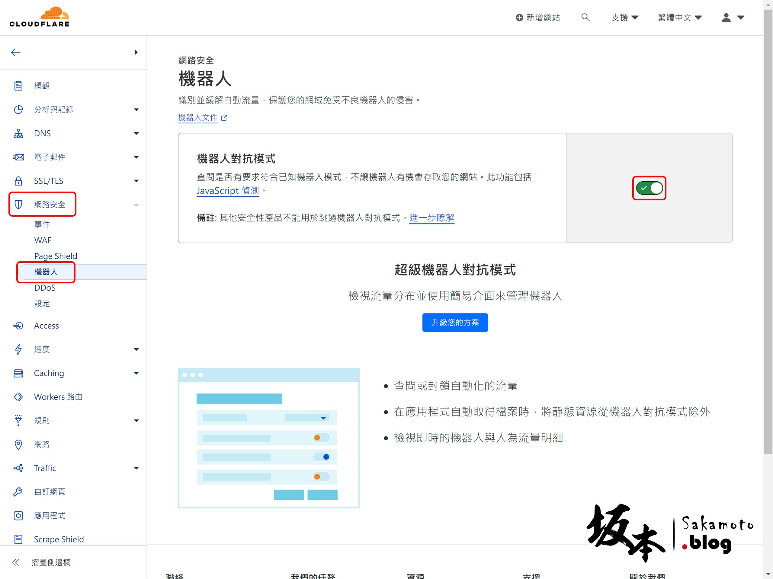Click the Access arrow icon

pyautogui.click(x=18, y=326)
